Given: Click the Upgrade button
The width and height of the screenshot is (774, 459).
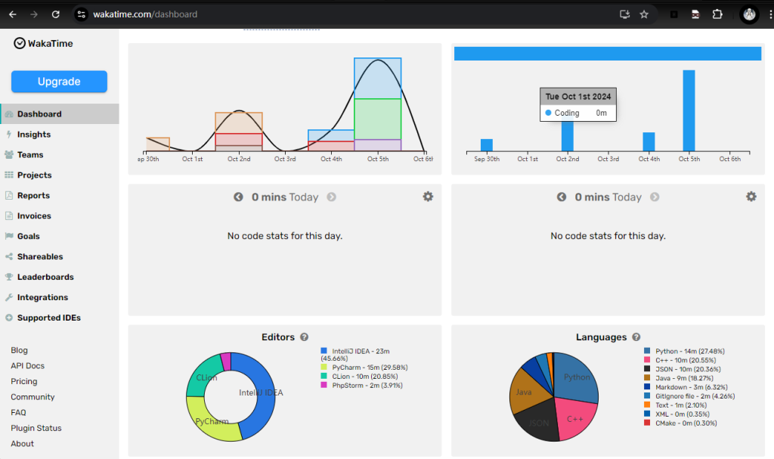Looking at the screenshot, I should 59,82.
